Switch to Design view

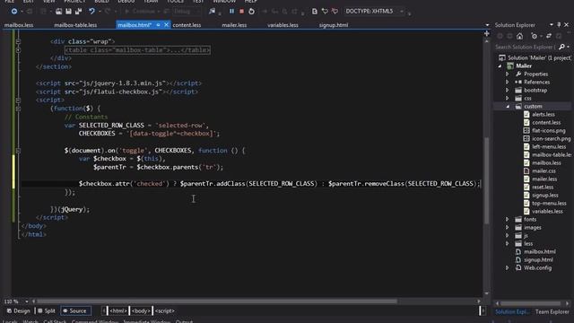(18, 311)
